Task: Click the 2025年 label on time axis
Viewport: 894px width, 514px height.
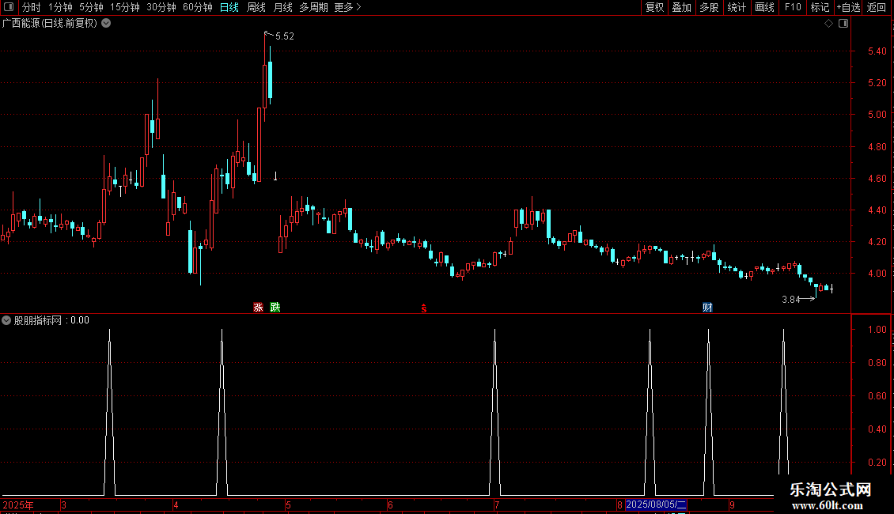Action: 18,505
